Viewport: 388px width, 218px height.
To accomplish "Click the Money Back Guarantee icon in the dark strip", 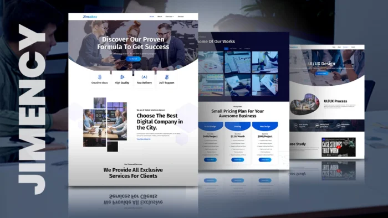I will [317, 126].
